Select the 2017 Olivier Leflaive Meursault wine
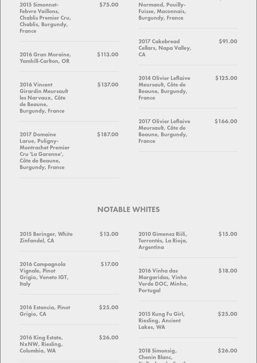The image size is (257, 363). pos(164,131)
